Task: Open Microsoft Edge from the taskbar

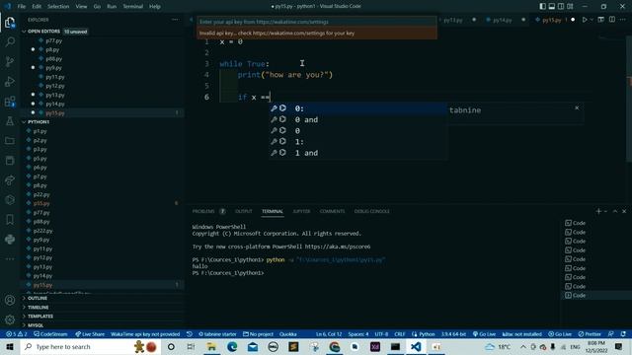Action: pos(232,346)
